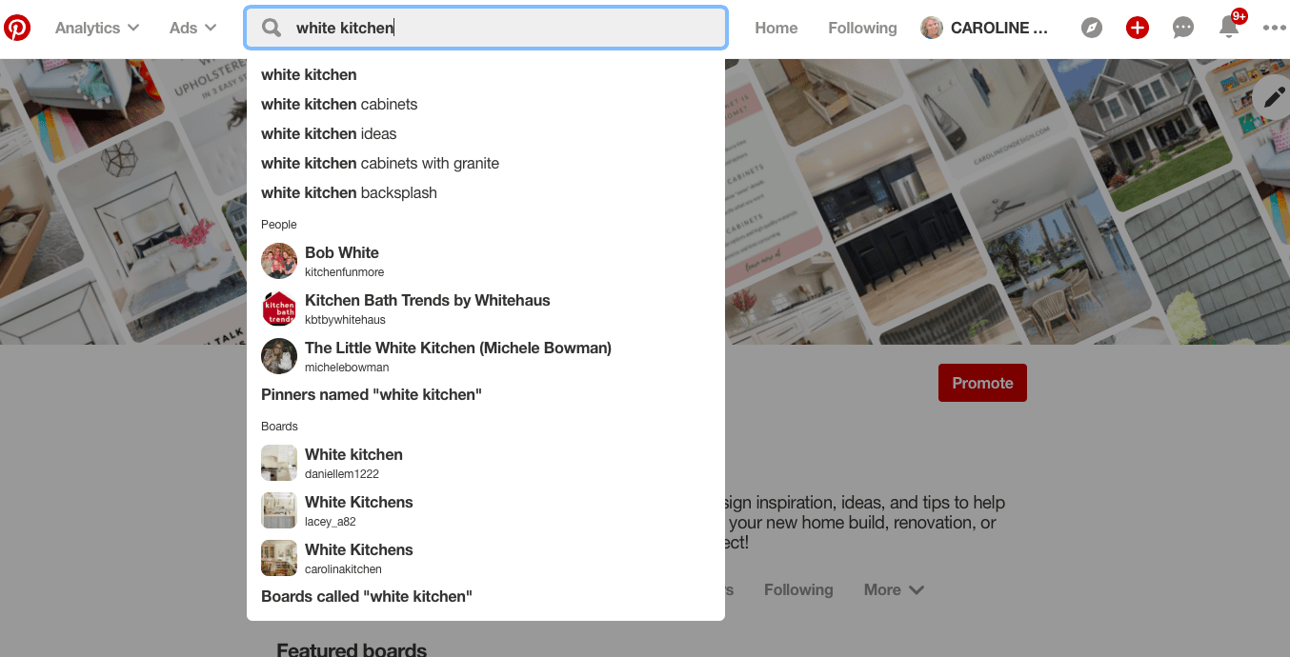
Task: Open the three-dots more options menu
Action: [1274, 29]
